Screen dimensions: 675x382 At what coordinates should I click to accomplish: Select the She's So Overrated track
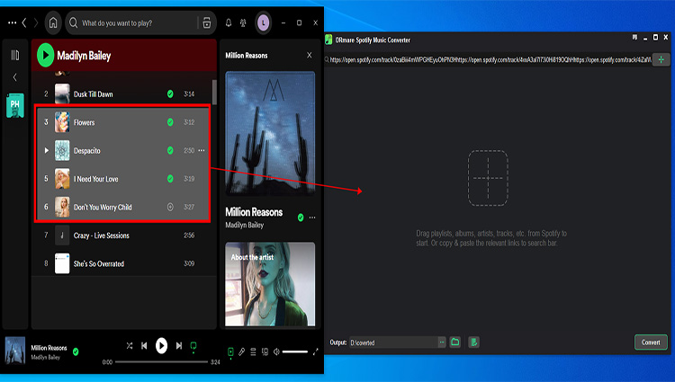coord(123,264)
